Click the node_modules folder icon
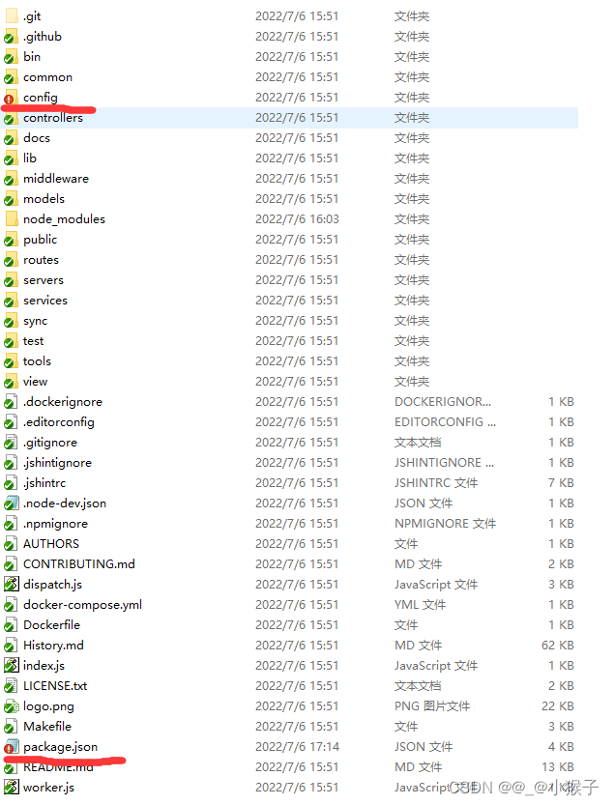The image size is (614, 805). 12,219
